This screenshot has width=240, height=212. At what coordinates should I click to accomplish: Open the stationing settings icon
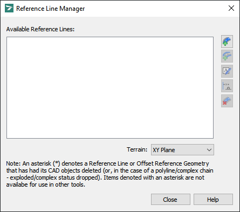point(227,86)
